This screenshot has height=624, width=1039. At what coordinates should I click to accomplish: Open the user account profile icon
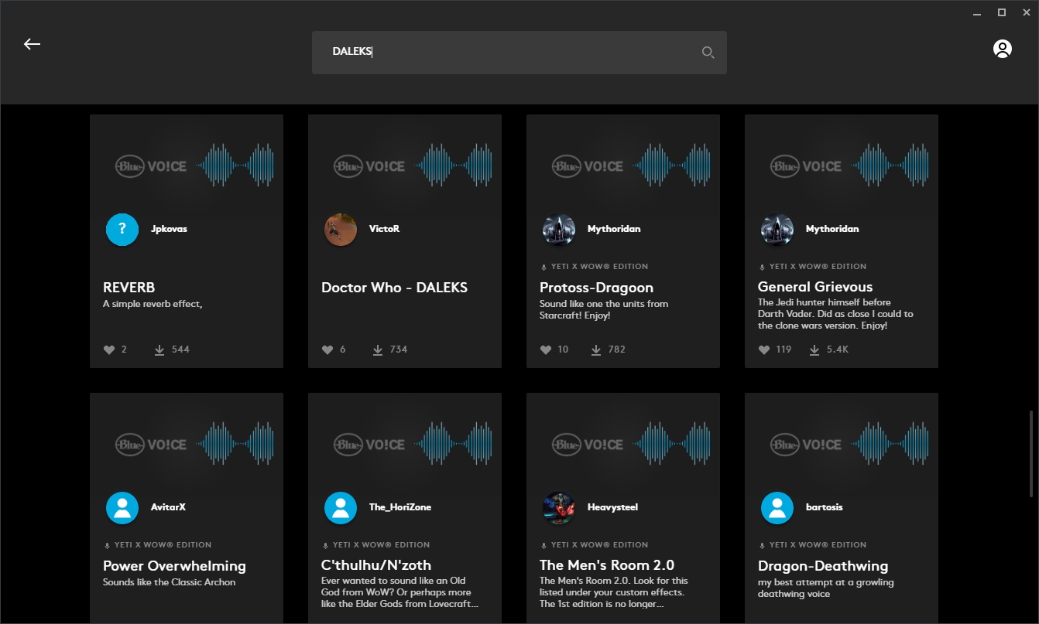pos(1003,49)
